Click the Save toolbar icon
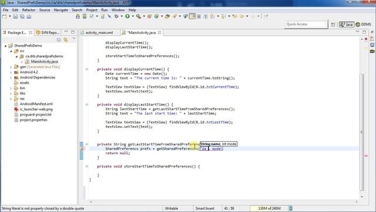Image resolution: width=376 pixels, height=212 pixels. tap(15, 16)
